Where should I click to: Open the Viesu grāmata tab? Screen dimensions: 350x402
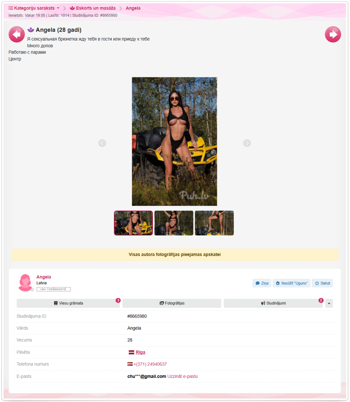pos(68,303)
